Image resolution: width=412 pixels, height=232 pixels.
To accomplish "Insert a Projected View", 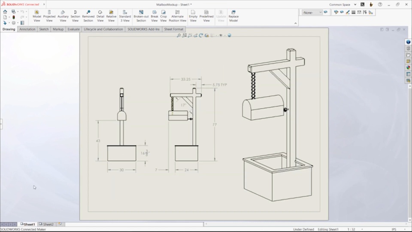I will pos(49,16).
